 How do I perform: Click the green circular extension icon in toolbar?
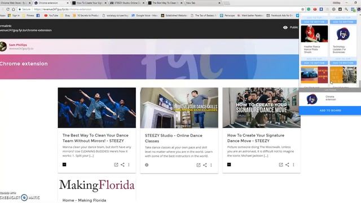309,9
